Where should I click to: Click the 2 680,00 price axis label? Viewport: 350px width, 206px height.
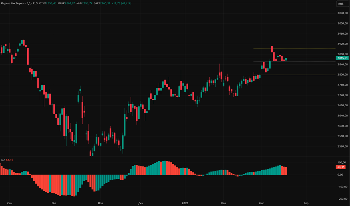342,106
